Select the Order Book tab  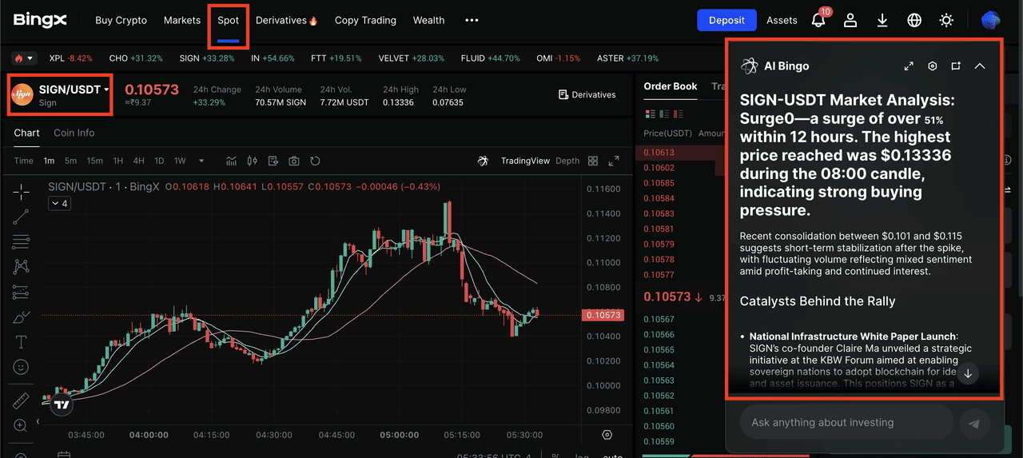(x=671, y=86)
